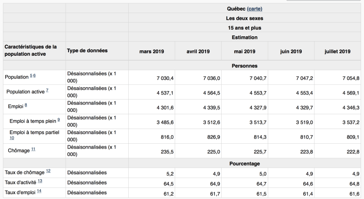Open footnote 14 beside Taux d'emploi

(x=39, y=191)
